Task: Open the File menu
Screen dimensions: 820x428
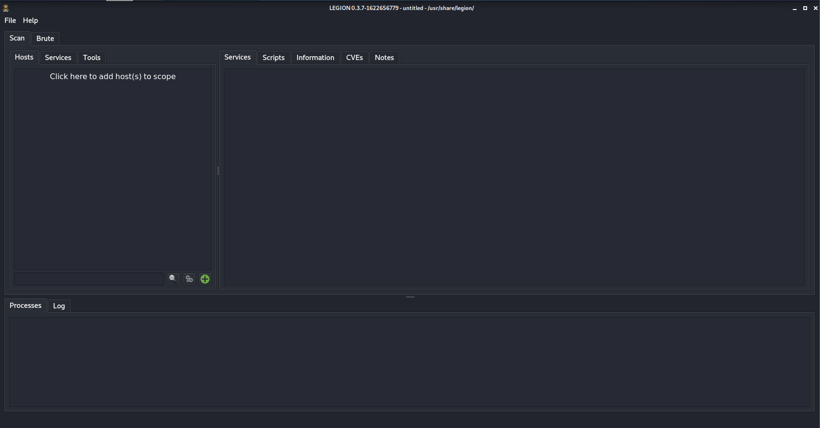Action: click(10, 20)
